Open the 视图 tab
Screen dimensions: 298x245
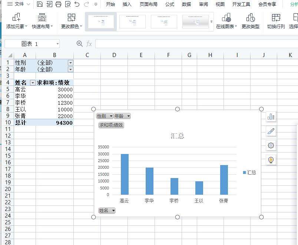click(x=220, y=4)
